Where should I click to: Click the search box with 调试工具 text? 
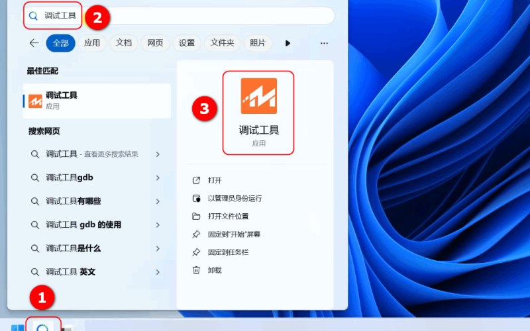pos(178,15)
